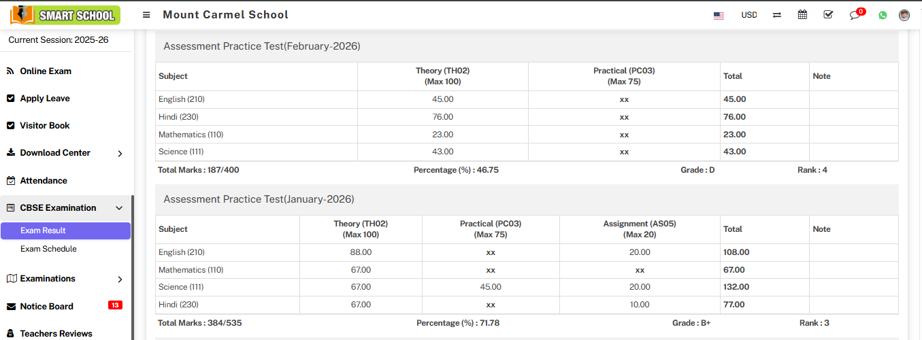Open chat messages icon with badge

855,15
